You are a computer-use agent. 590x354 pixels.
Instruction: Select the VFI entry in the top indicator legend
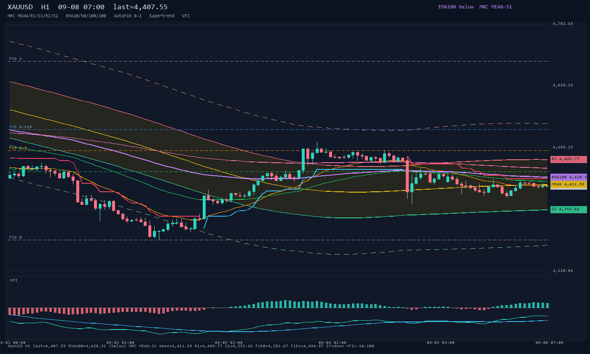(x=186, y=16)
